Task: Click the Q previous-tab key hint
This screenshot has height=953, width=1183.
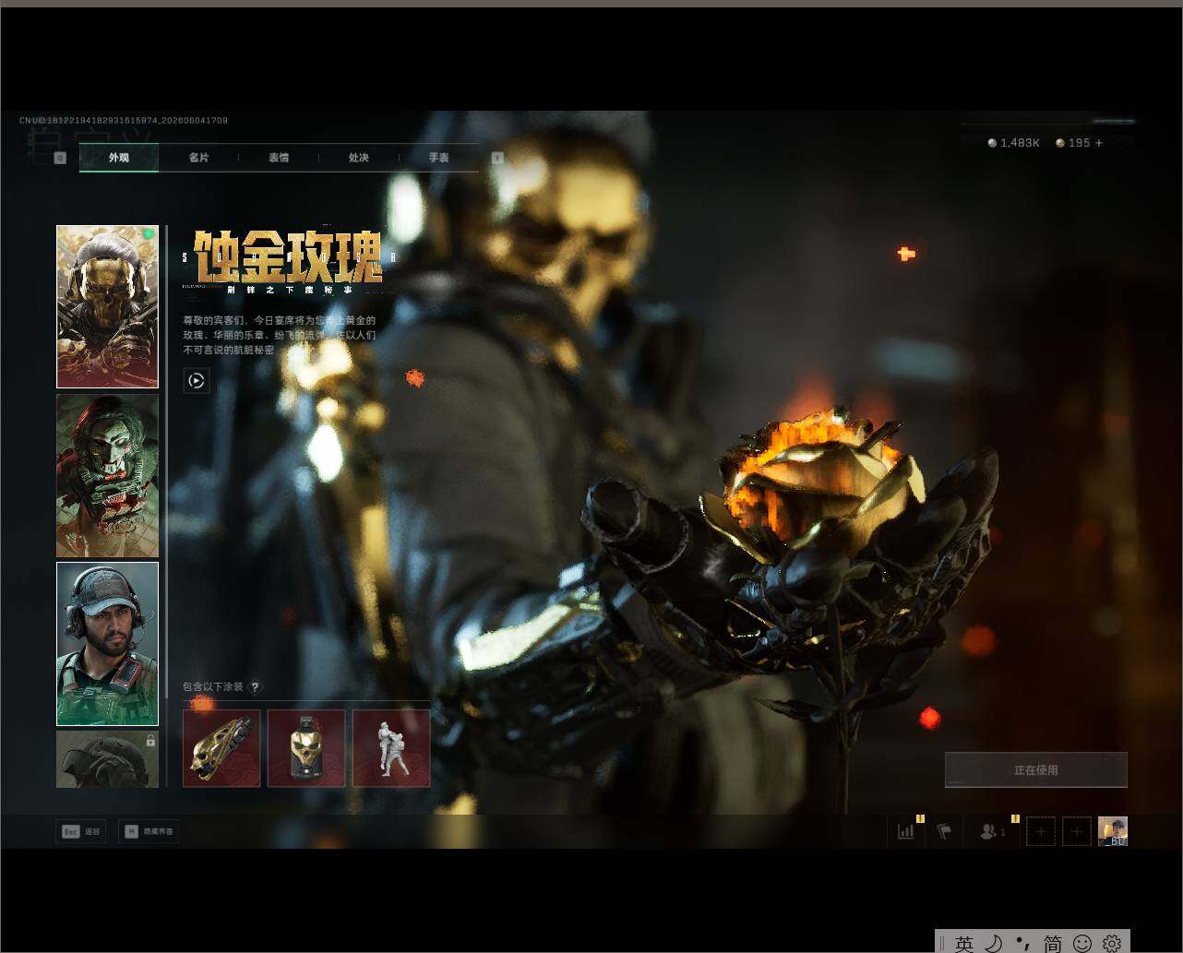Action: click(x=60, y=158)
